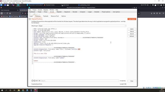Viewport: 165px width, 92px height.
Task: Open Chrome in Windows taskbar
Action: point(23,90)
